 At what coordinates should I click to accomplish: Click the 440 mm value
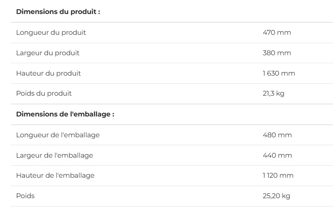click(x=277, y=155)
